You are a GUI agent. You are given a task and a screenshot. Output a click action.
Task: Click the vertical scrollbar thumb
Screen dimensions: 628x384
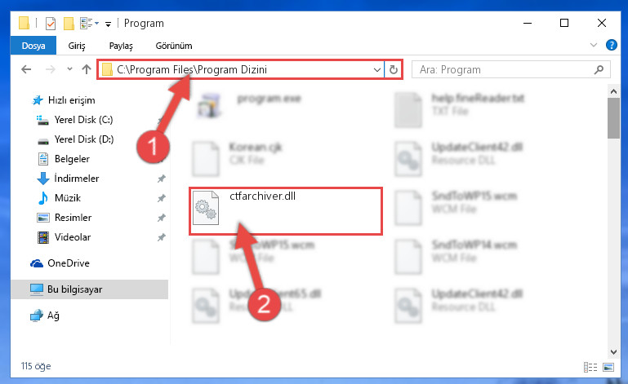coord(613,118)
